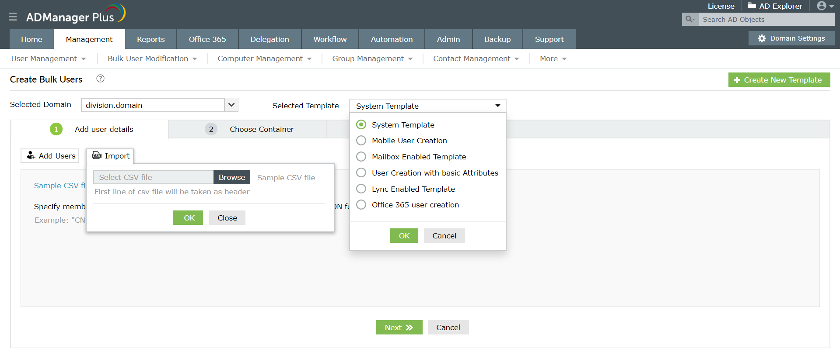Expand the Bulk User Modification menu
840x348 pixels.
point(152,59)
